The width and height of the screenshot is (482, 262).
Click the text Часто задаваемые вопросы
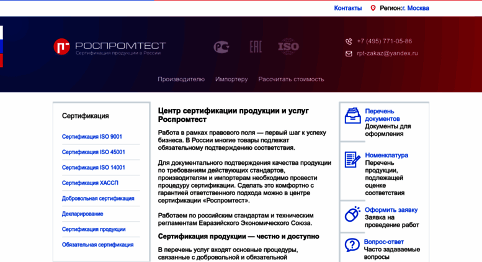point(392,253)
